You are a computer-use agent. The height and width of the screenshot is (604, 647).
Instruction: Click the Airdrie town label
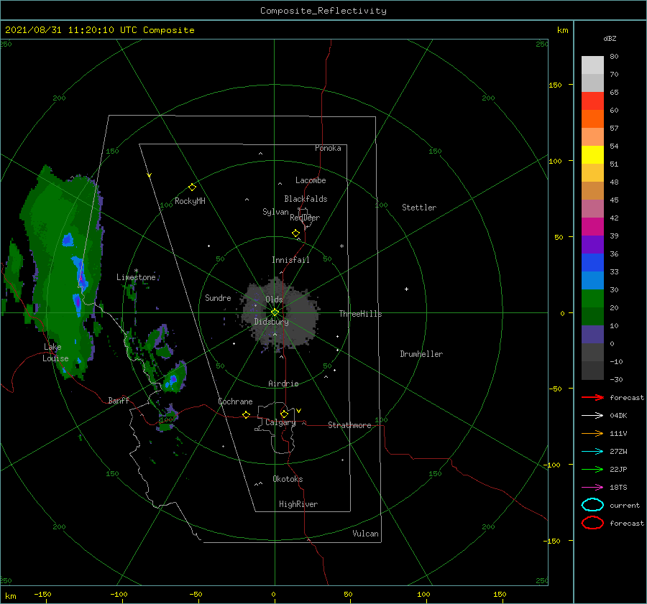283,384
